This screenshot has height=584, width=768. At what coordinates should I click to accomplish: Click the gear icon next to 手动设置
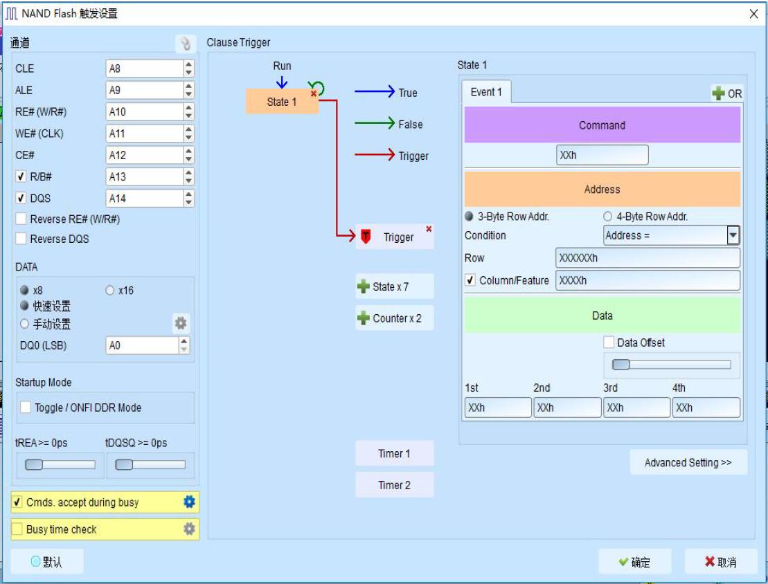(x=181, y=322)
